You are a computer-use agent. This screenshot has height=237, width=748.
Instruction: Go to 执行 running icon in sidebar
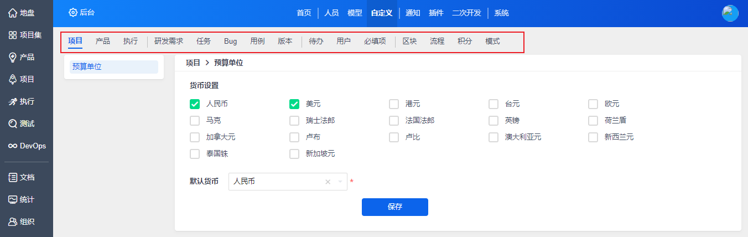point(13,101)
